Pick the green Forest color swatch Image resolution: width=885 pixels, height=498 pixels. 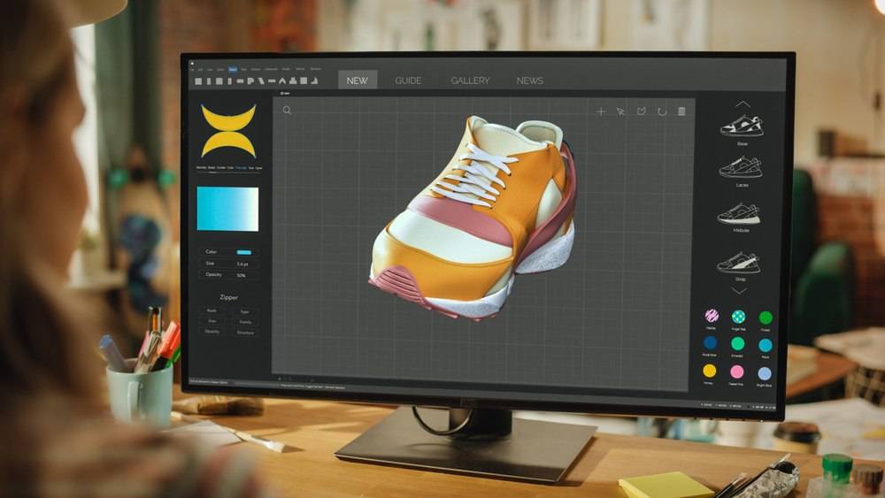click(766, 318)
